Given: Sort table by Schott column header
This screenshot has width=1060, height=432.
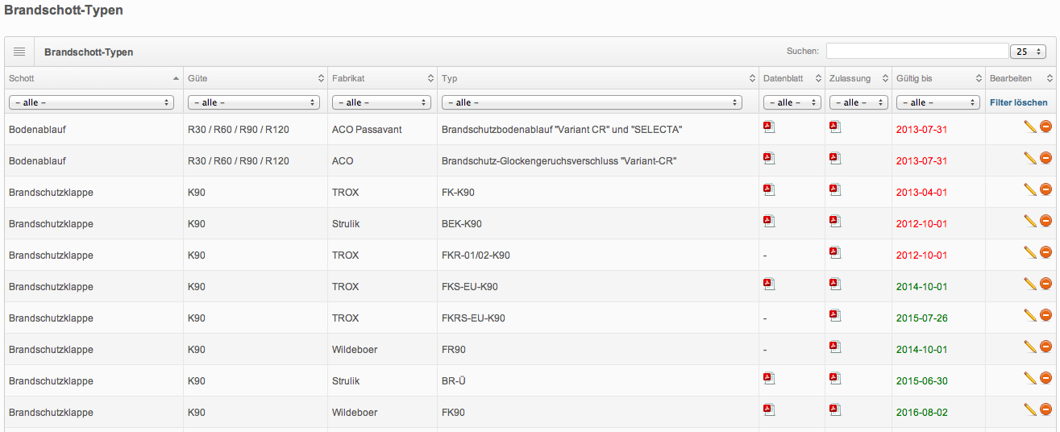Looking at the screenshot, I should pos(94,78).
